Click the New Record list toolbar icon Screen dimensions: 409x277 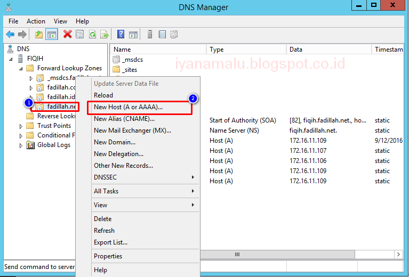click(162, 34)
